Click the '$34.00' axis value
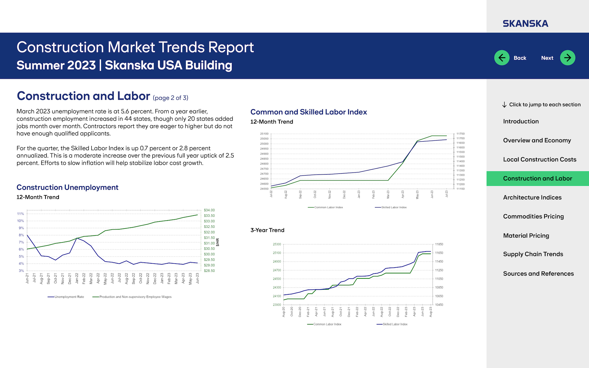 coord(209,210)
